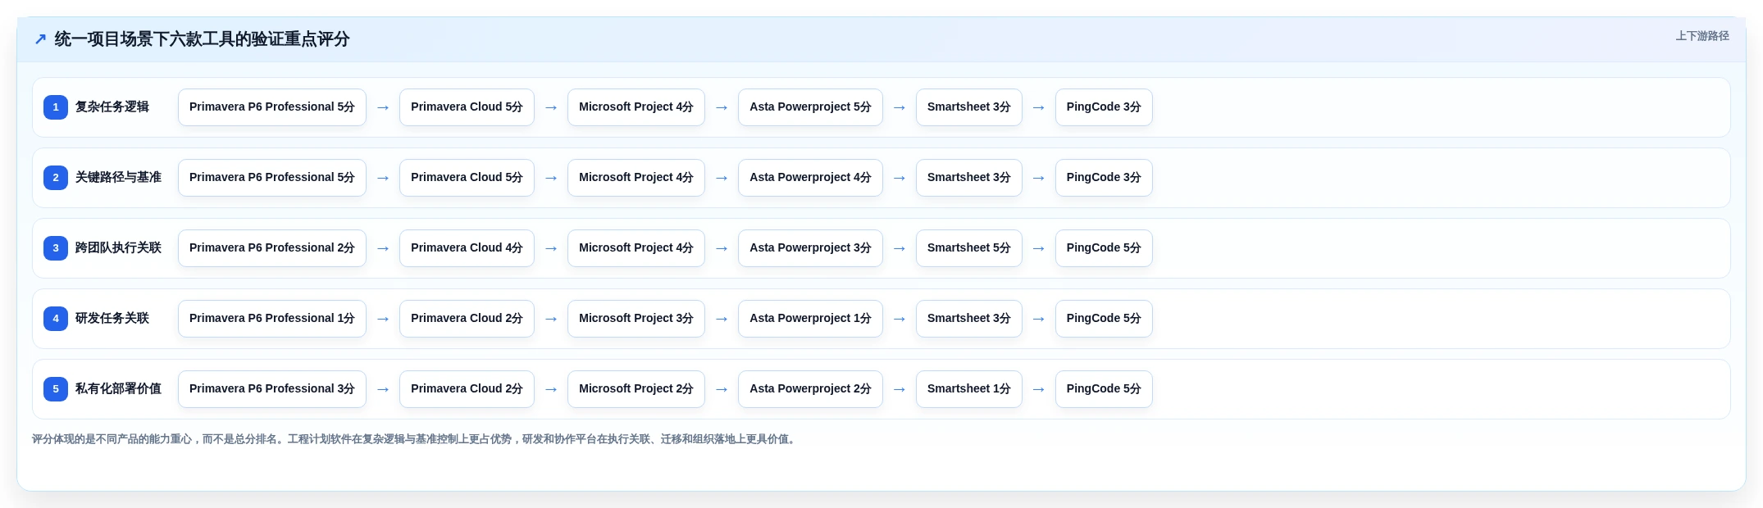Click PingCode 5分 in 私有化部署价值 row
The image size is (1763, 508).
1104,389
